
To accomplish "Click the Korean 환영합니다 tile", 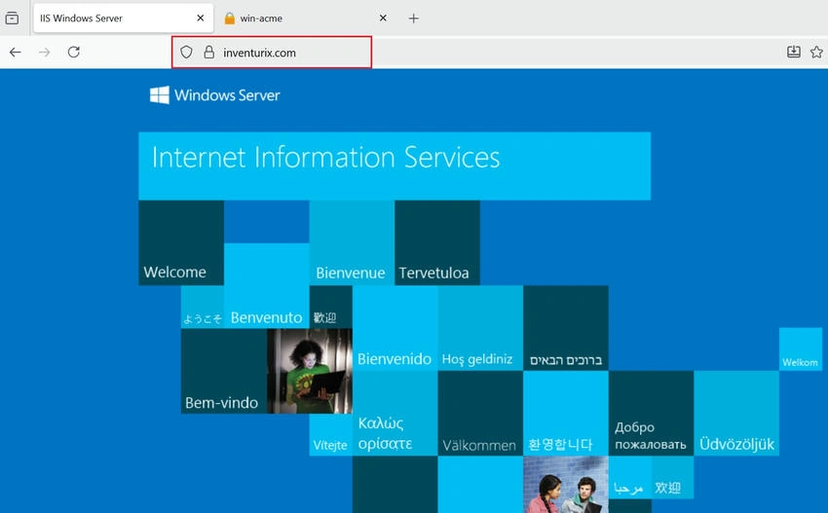I will (566, 414).
